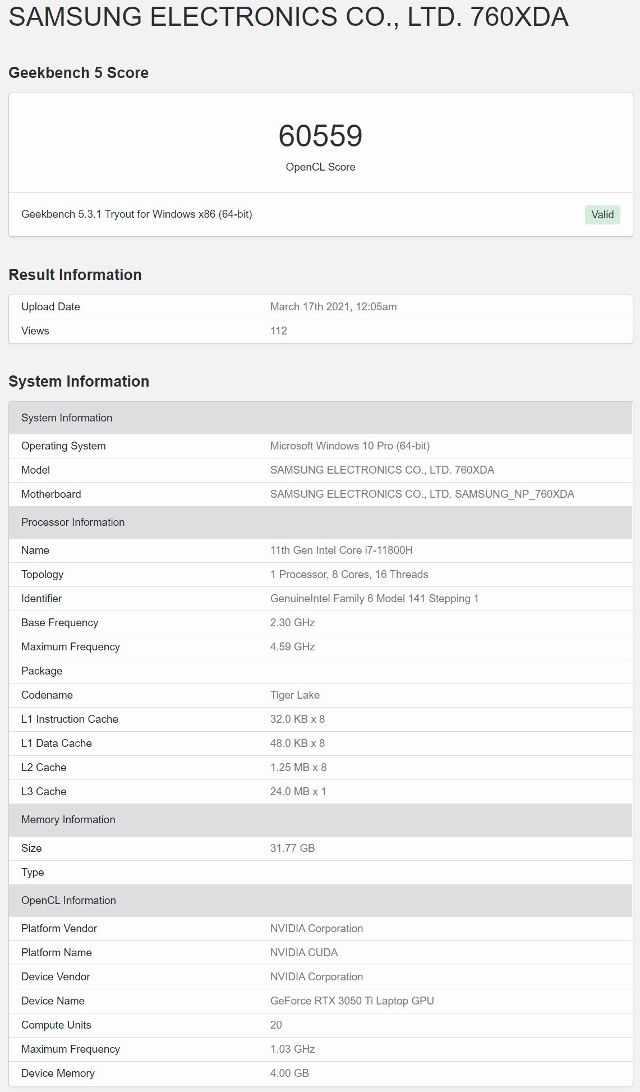Select Microsoft Windows 10 Pro (64-bit) value

pyautogui.click(x=350, y=446)
